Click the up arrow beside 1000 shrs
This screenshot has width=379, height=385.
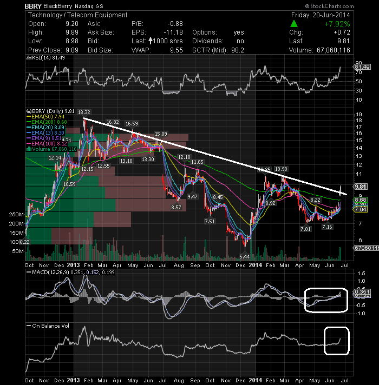151,41
